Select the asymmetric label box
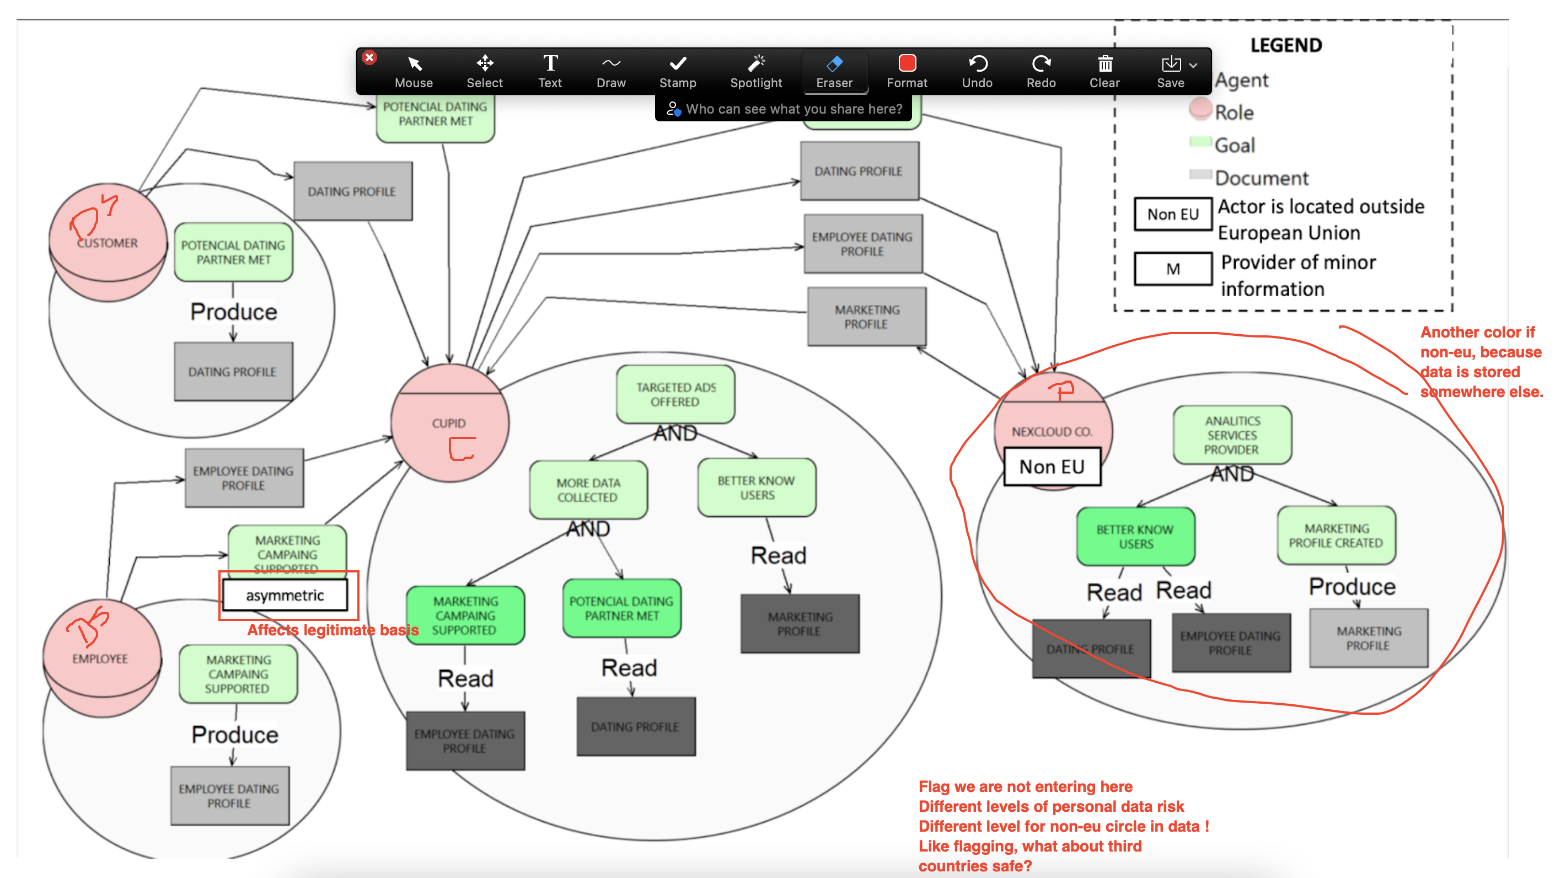1566x878 pixels. (285, 595)
